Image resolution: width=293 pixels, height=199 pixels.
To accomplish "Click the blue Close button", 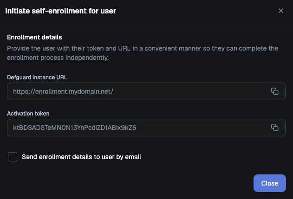I will [270, 183].
